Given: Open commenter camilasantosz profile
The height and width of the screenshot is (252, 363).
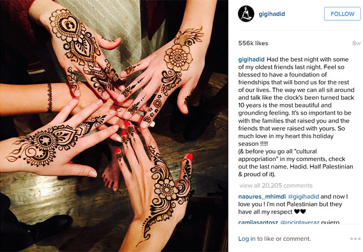Looking at the screenshot, I should (x=258, y=222).
